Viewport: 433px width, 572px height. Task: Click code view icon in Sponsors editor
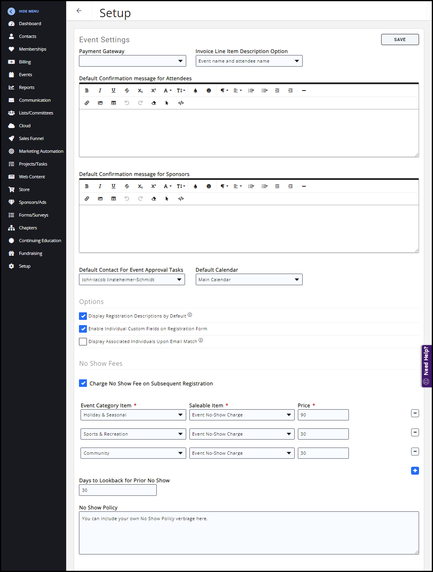[181, 199]
